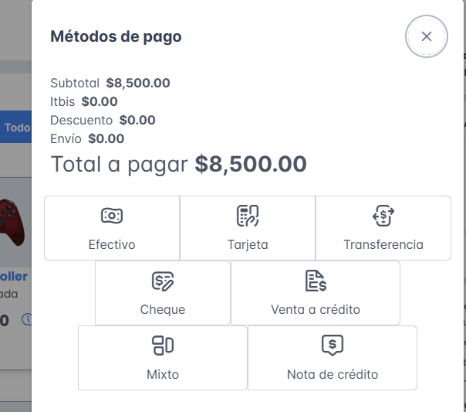
Task: Click the cash icon for Efectivo
Action: coord(112,216)
